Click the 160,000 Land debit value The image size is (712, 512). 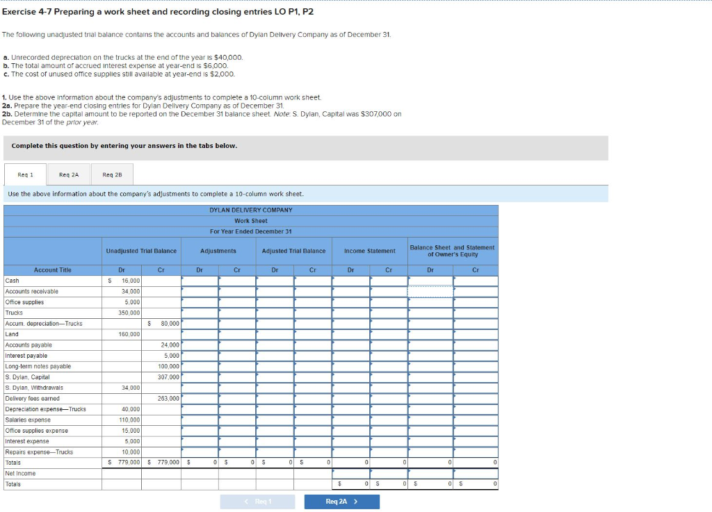click(x=129, y=334)
